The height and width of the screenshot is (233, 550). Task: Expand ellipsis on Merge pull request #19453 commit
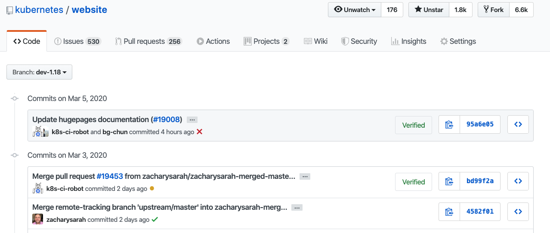click(x=305, y=177)
